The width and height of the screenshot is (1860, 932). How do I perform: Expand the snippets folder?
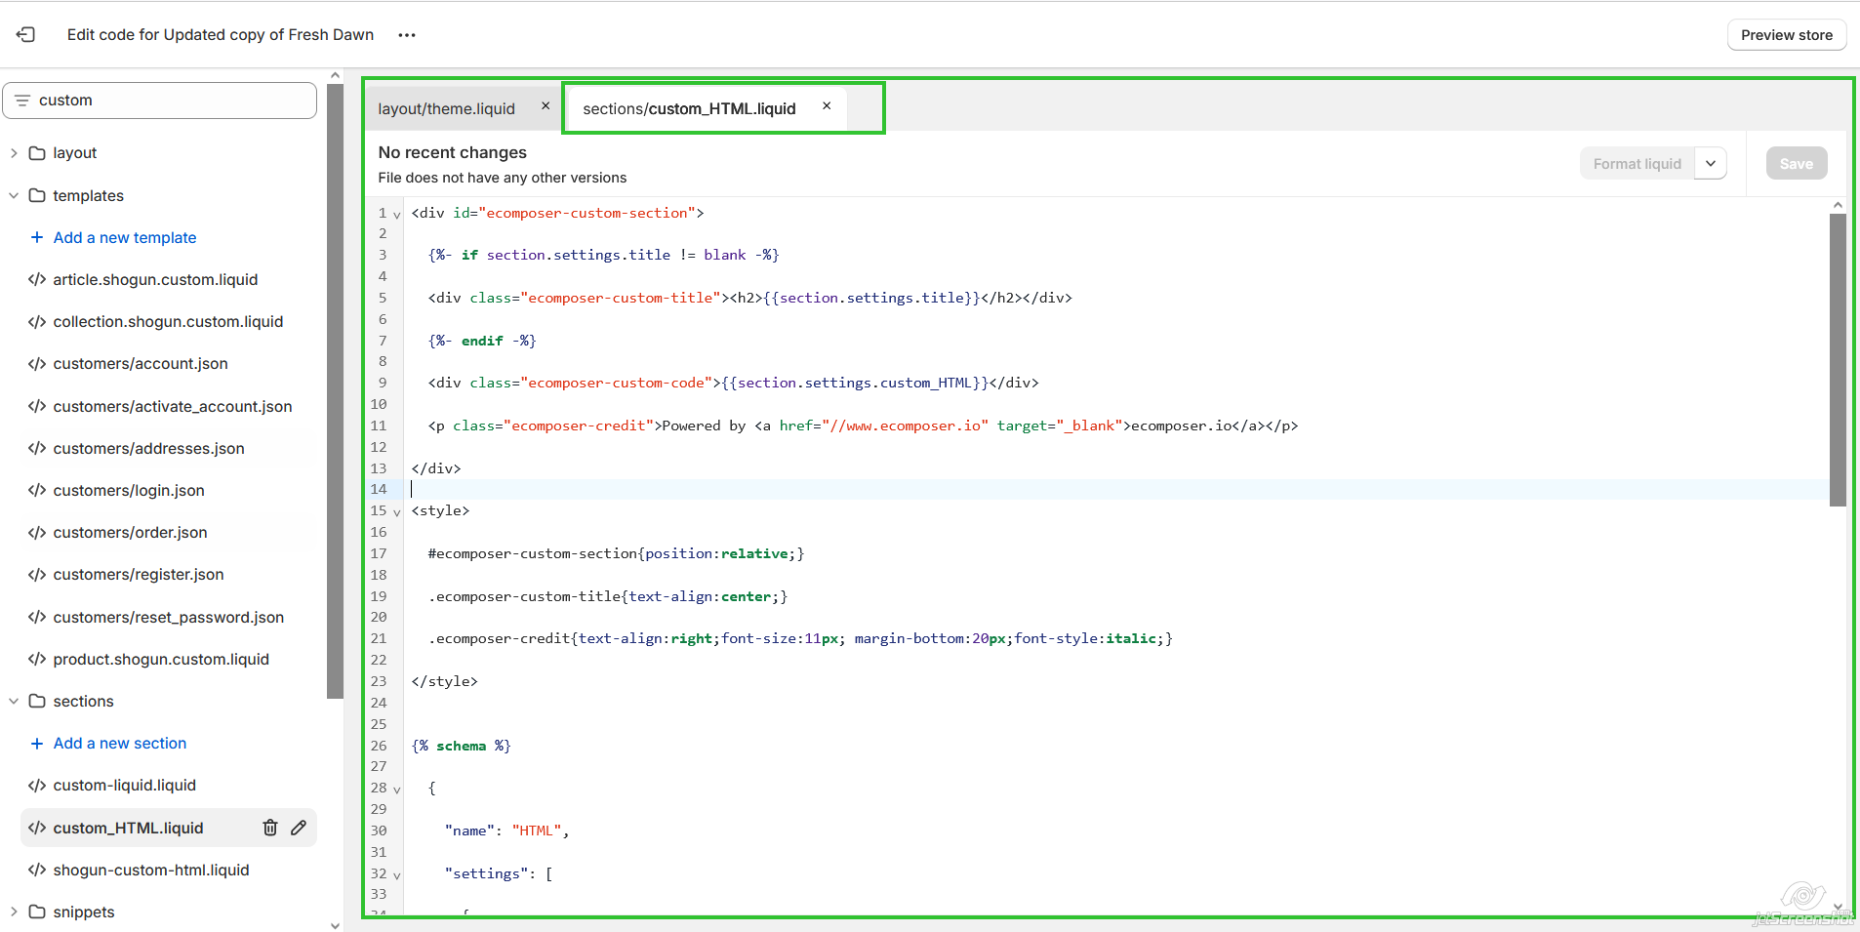[14, 912]
